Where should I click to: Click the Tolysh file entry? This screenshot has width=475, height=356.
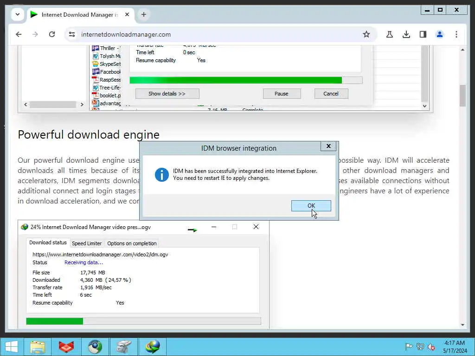click(106, 56)
